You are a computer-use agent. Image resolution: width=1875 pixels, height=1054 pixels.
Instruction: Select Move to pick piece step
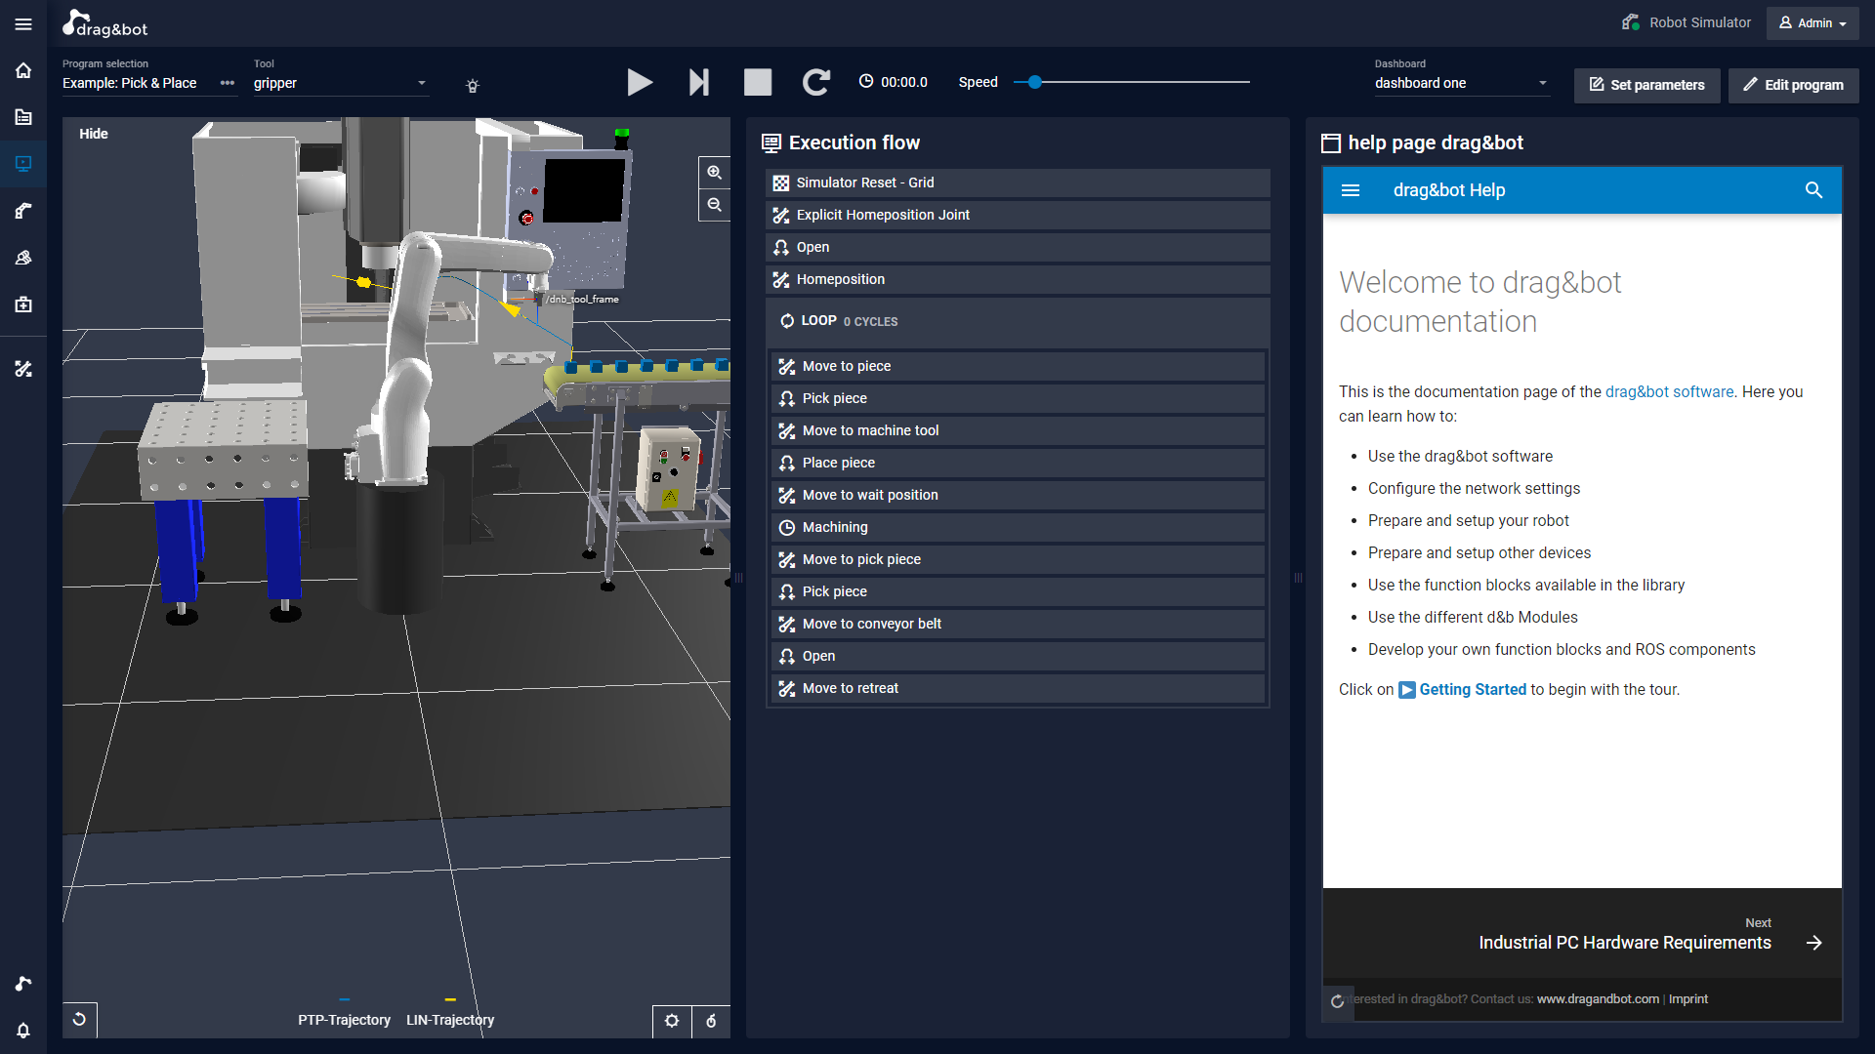point(1018,559)
